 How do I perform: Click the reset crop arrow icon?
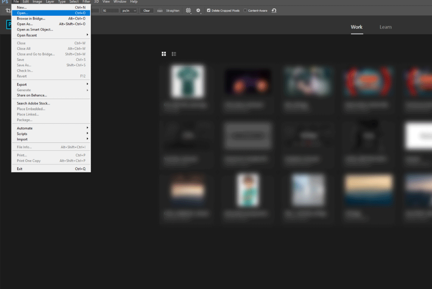pos(274,10)
